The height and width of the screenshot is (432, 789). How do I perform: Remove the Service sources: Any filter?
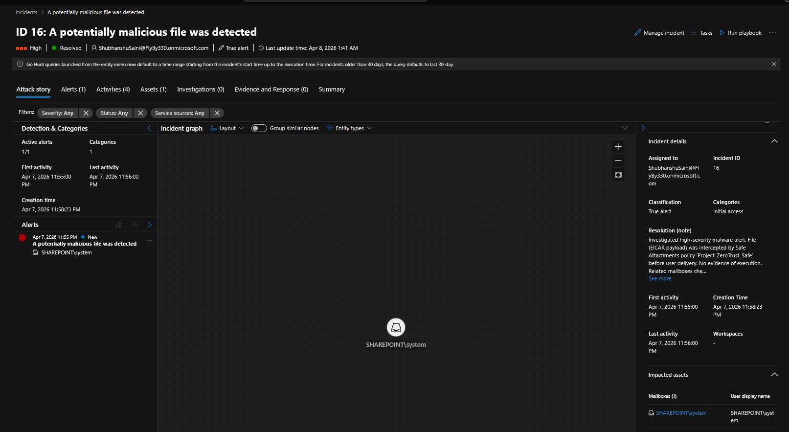click(217, 113)
